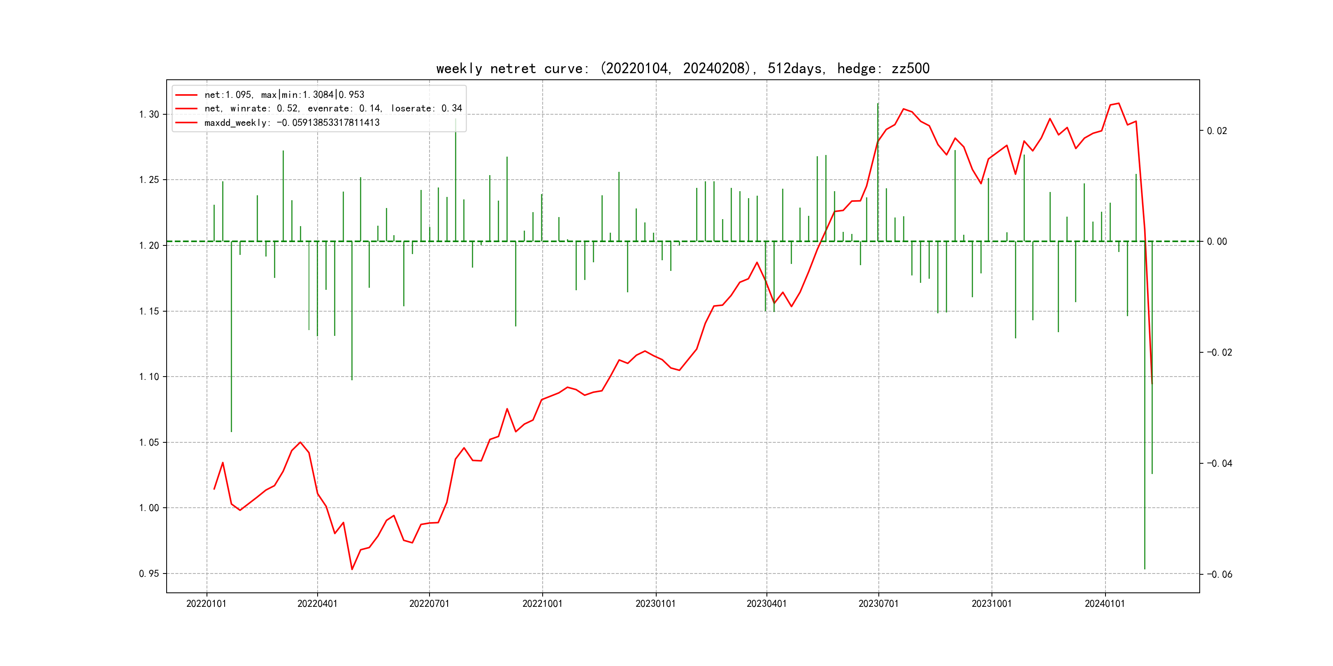Click the 20220401 x-axis label
The height and width of the screenshot is (666, 1333).
click(x=317, y=604)
